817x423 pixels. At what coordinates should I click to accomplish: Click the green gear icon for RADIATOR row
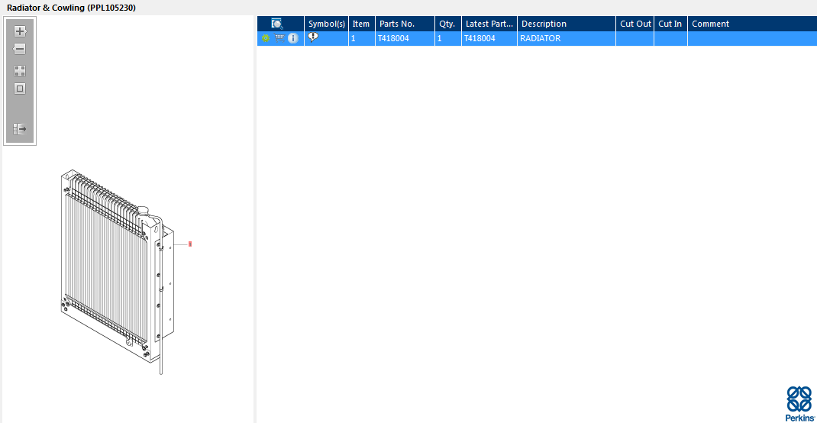point(266,38)
